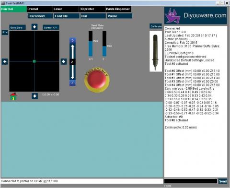Viewport: 230px width, 188px height.
Task: Raise Z axis with Z+ button
Action: pos(72,40)
